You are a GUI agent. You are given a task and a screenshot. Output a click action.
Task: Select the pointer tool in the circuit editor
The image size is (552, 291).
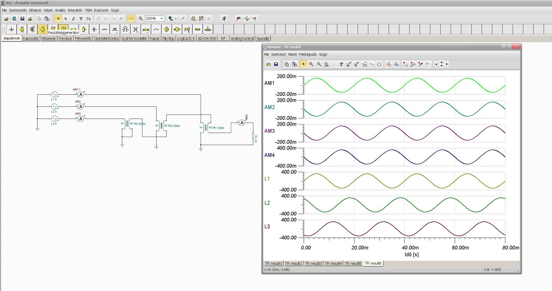coord(58,19)
